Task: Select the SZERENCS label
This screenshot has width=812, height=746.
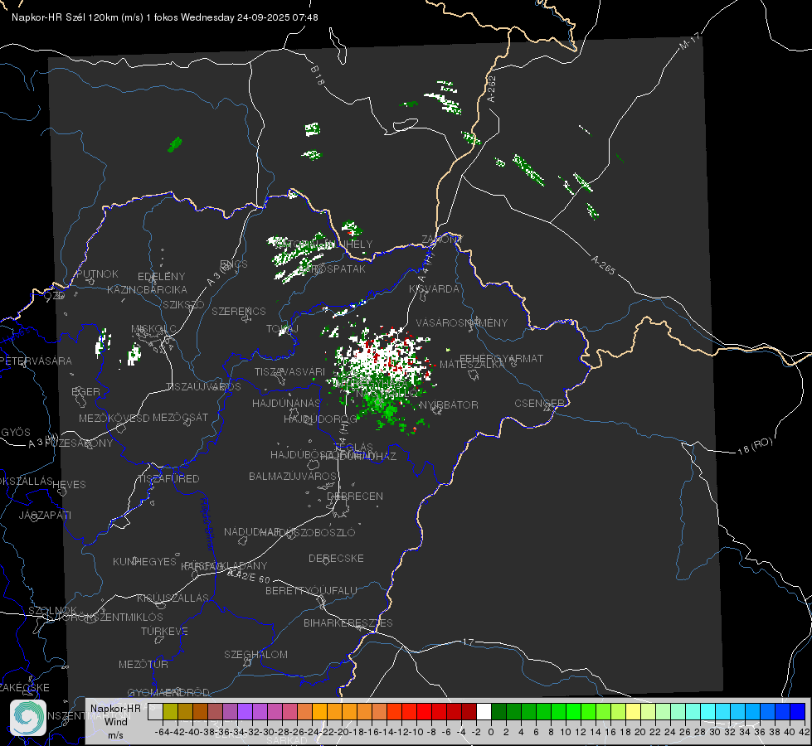Action: point(239,311)
